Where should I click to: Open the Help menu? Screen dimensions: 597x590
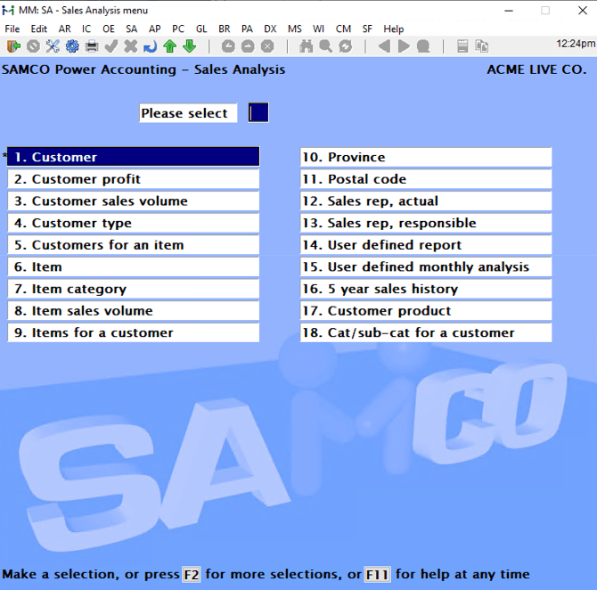pyautogui.click(x=393, y=29)
